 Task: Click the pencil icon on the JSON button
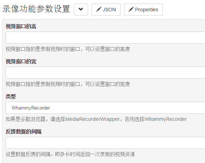click(x=98, y=9)
